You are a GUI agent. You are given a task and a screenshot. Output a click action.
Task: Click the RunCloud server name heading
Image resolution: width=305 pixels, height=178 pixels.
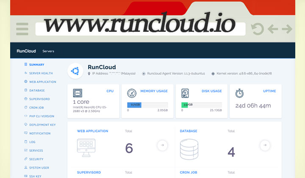102,67
